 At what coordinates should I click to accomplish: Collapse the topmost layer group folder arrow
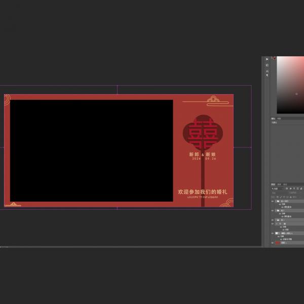(276, 201)
